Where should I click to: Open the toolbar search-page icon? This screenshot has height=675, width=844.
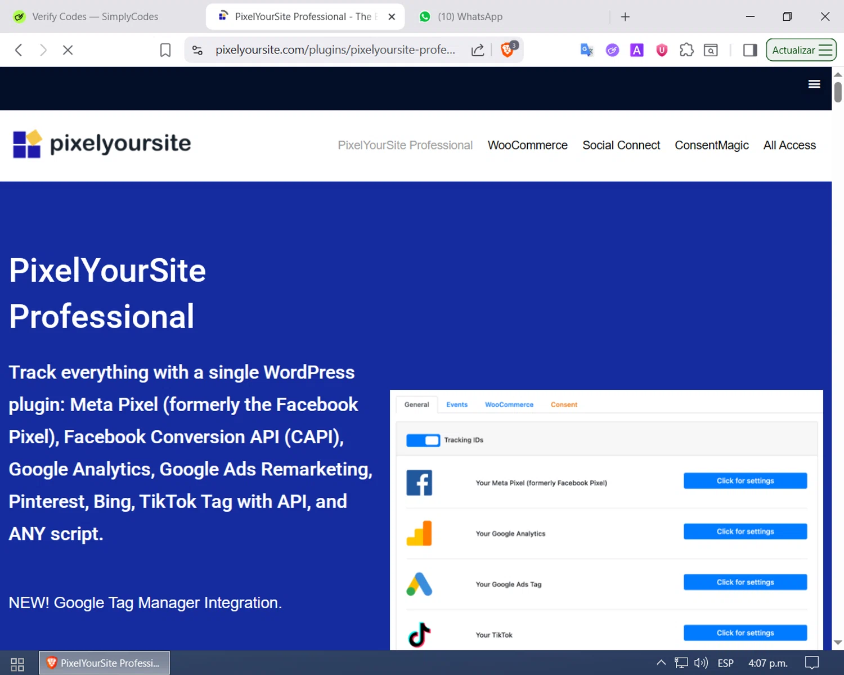(x=711, y=50)
